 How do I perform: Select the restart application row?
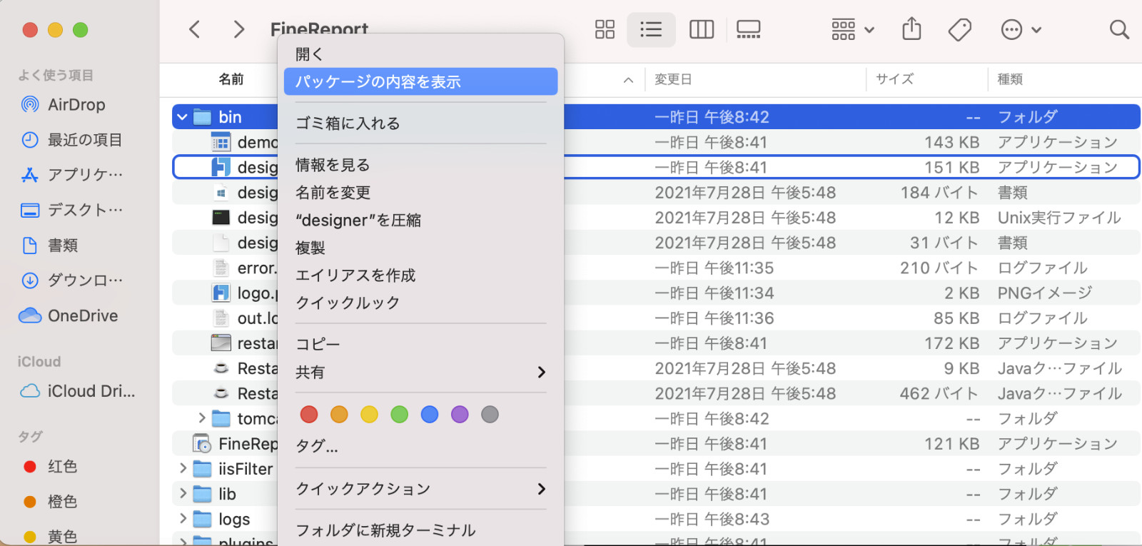click(656, 343)
